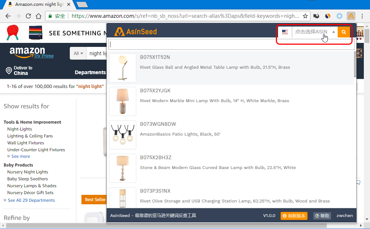Select ASIN B073P3S1NX Rivet Olive lamp
The height and width of the screenshot is (229, 370).
click(231, 197)
